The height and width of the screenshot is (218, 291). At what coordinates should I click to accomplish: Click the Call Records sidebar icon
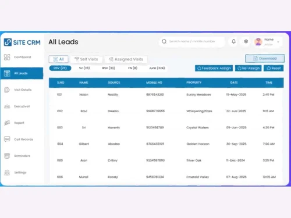tap(7, 139)
